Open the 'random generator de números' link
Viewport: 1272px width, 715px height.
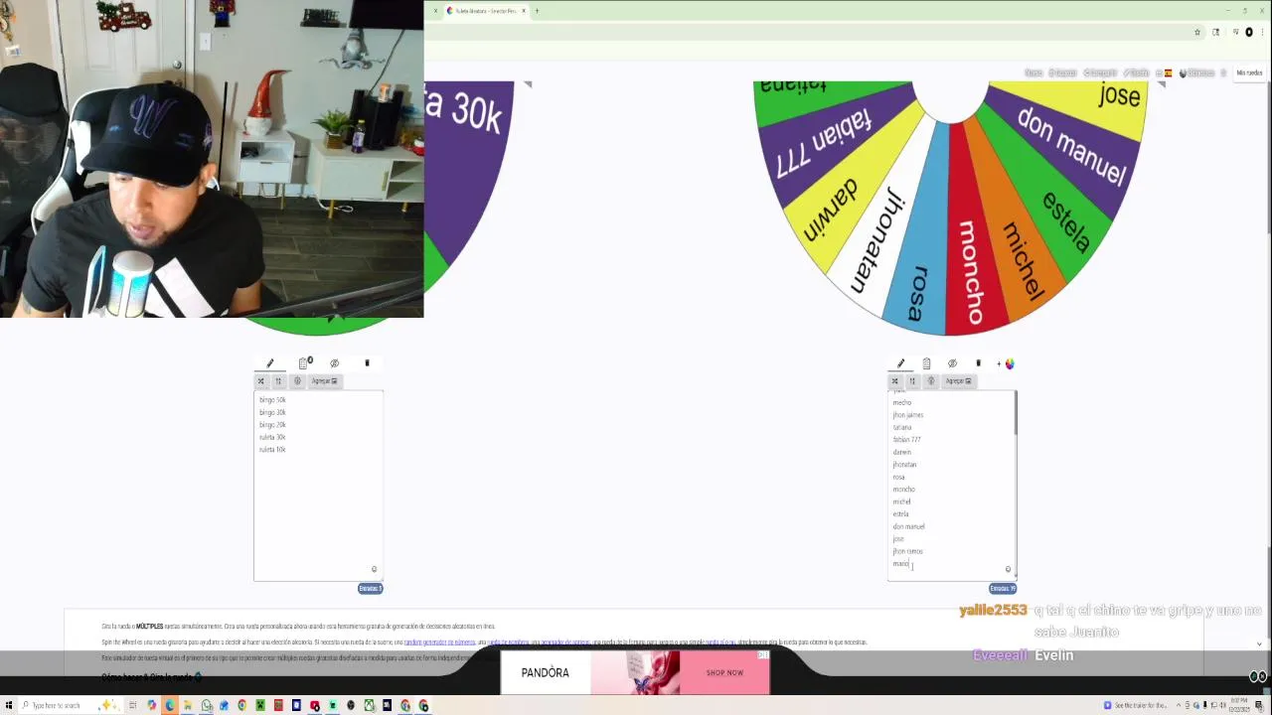pyautogui.click(x=439, y=643)
